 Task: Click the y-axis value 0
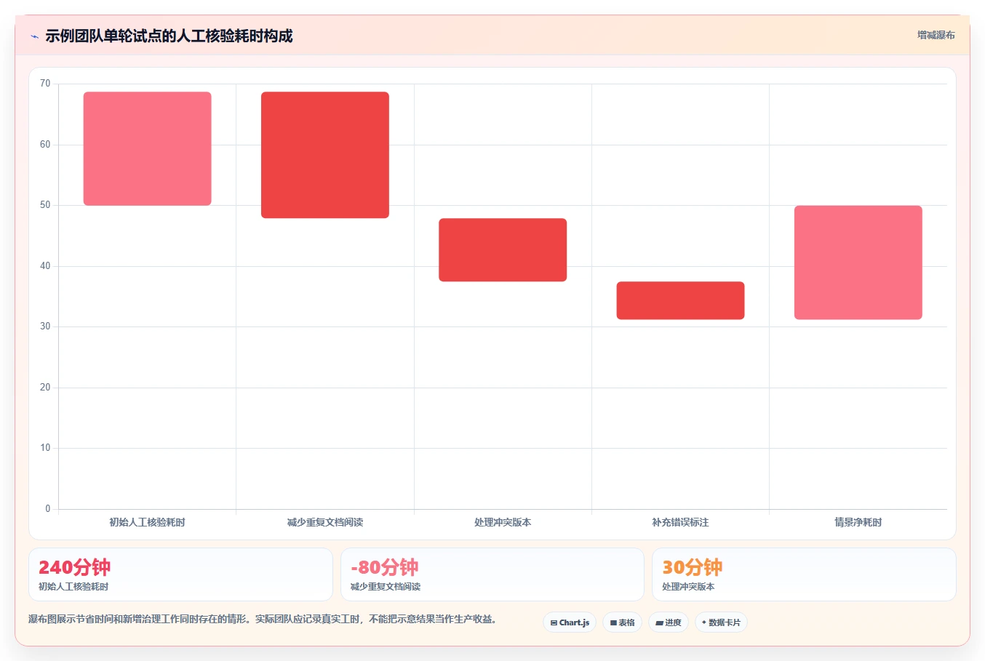48,509
